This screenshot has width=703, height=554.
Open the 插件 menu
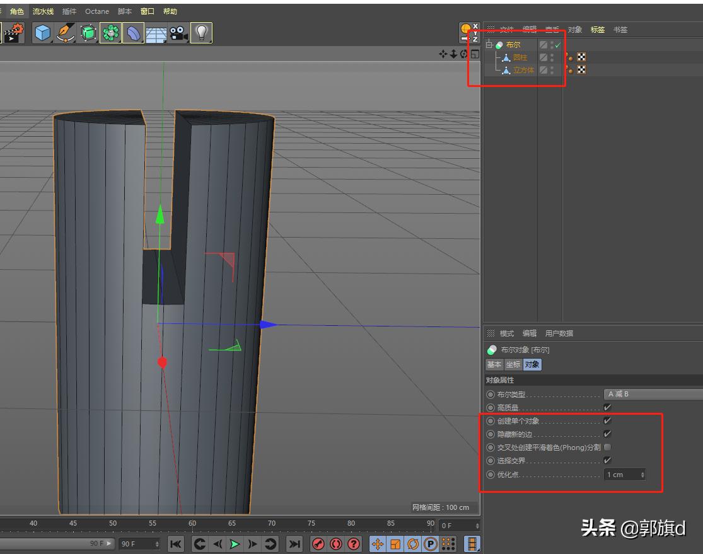[69, 11]
